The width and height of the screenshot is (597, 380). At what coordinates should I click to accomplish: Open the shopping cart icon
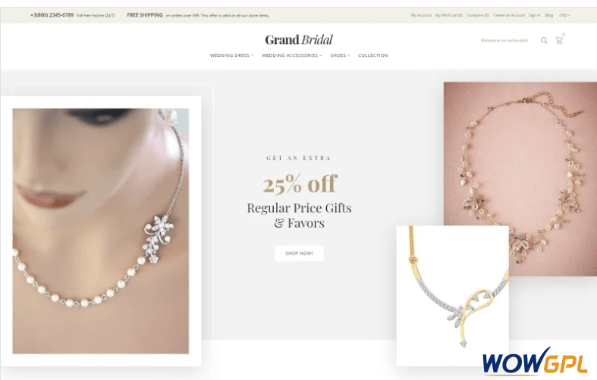pos(559,40)
